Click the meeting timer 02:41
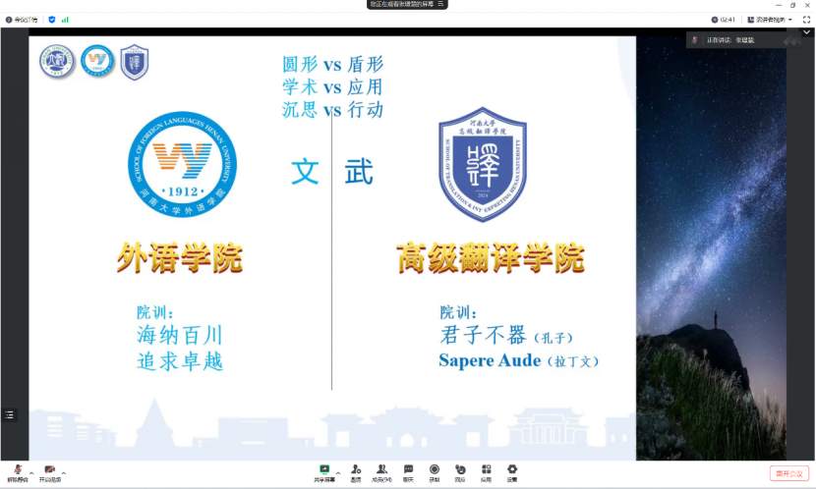This screenshot has height=489, width=816. pyautogui.click(x=724, y=20)
